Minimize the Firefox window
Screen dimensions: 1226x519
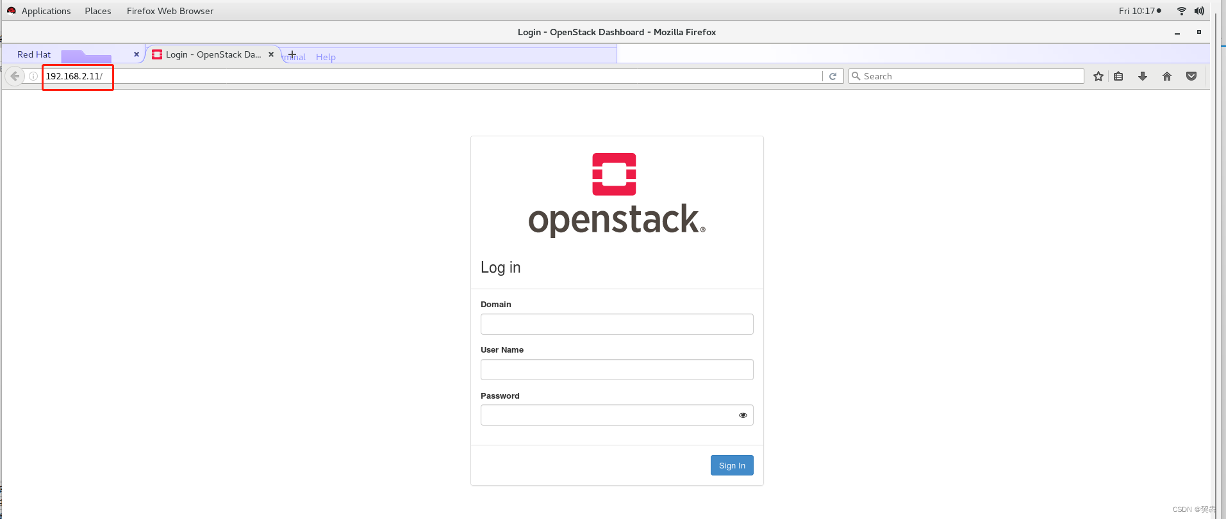point(1177,32)
